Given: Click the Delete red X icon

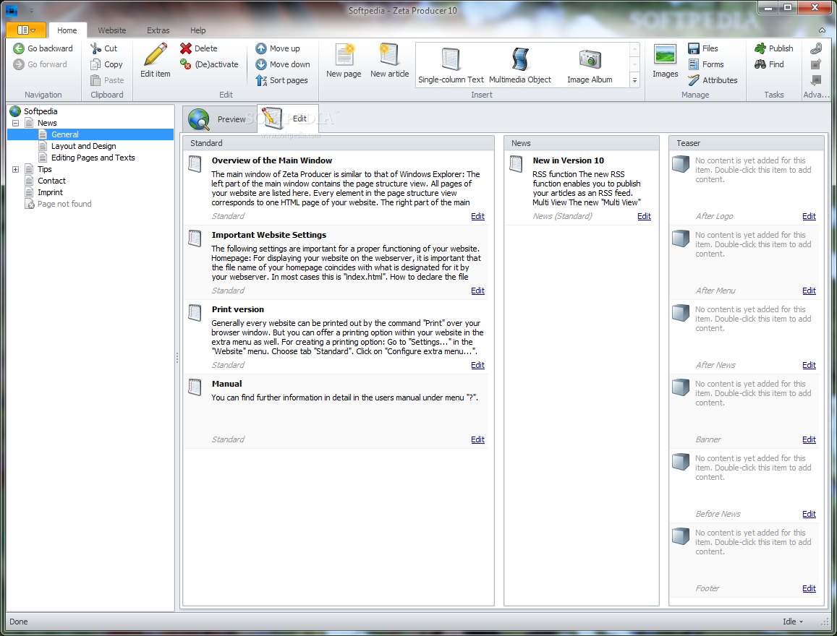Looking at the screenshot, I should [x=186, y=48].
